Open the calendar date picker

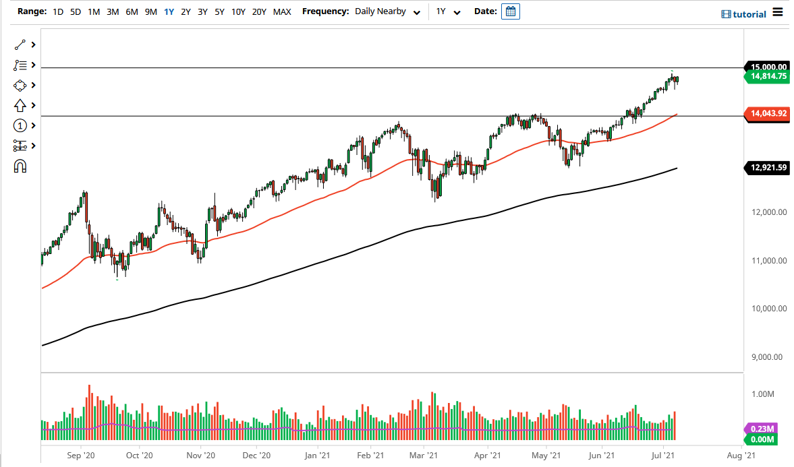point(510,11)
